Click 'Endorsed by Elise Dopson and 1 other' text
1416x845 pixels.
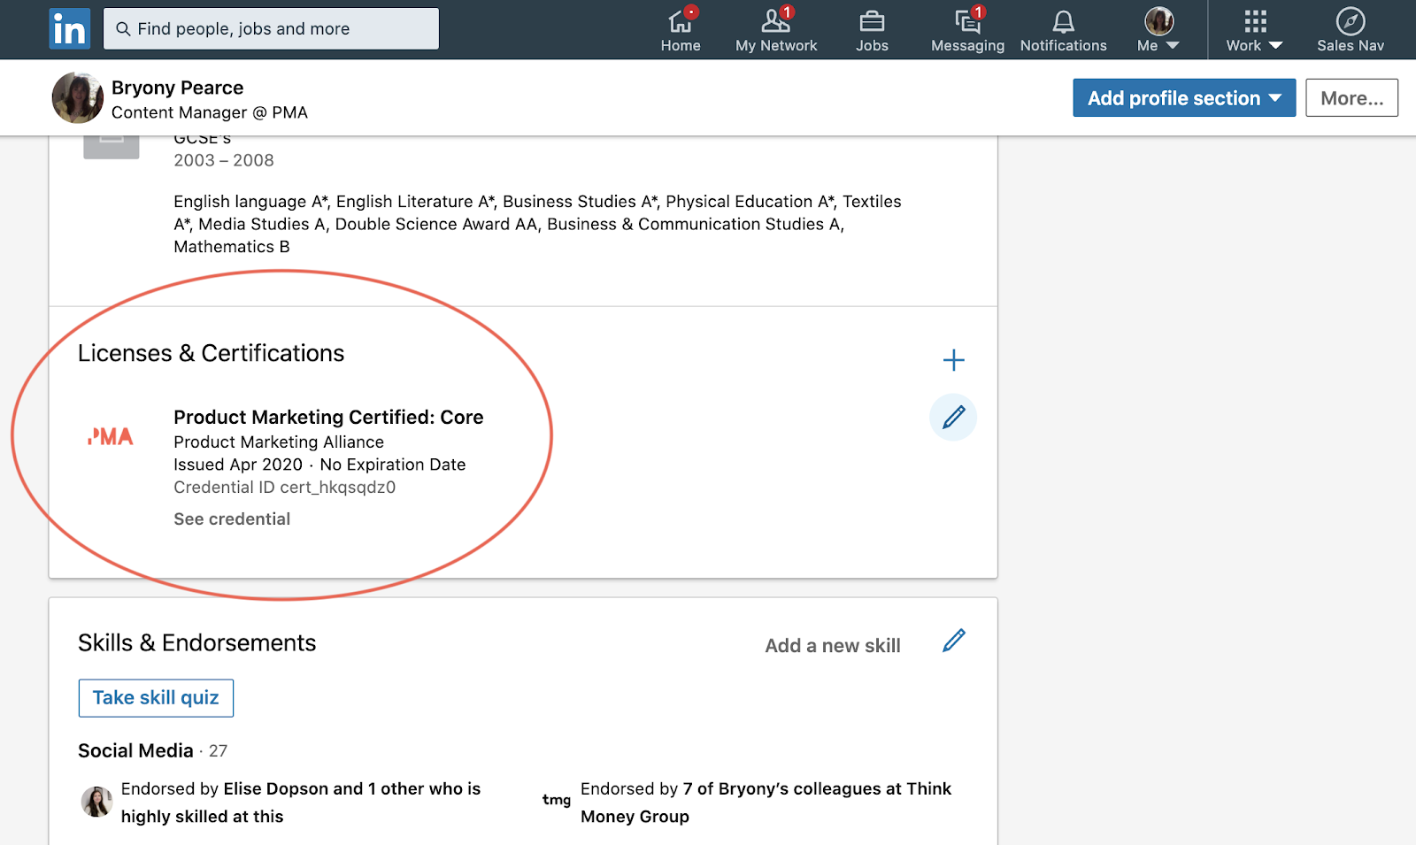301,803
